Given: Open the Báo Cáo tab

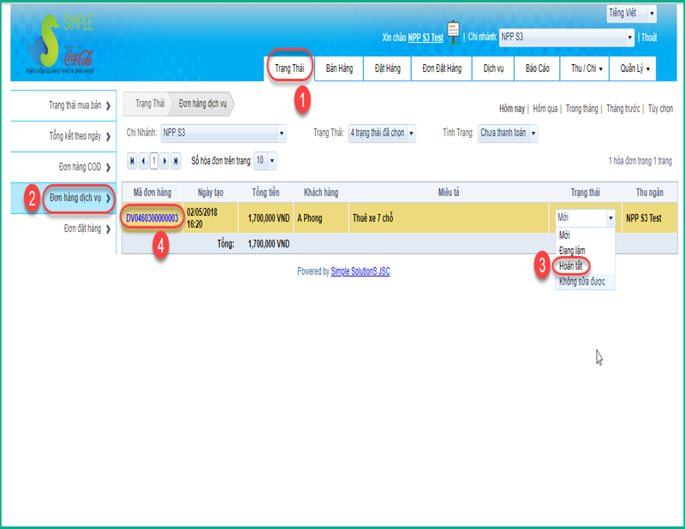Looking at the screenshot, I should [537, 68].
